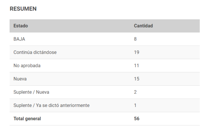Image resolution: width=205 pixels, height=126 pixels.
Task: Select Suplente / Ya se dictó anteriormente
Action: [52, 105]
